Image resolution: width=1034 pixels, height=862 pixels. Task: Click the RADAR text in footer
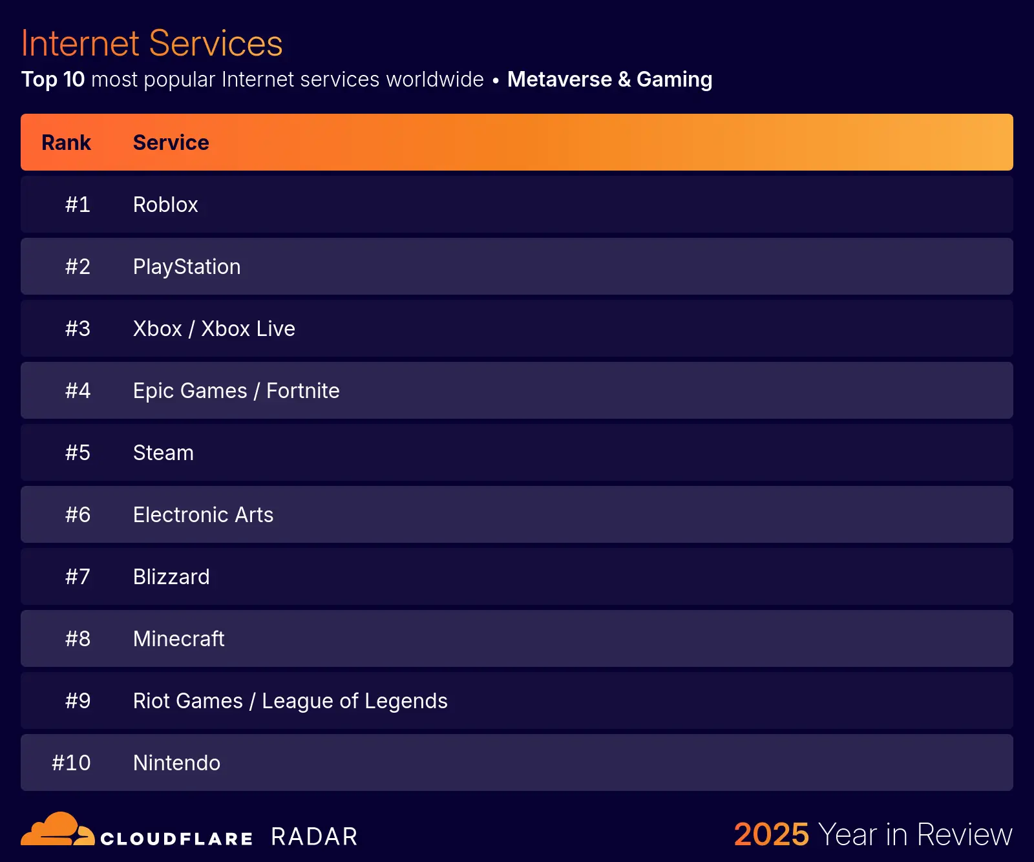314,837
